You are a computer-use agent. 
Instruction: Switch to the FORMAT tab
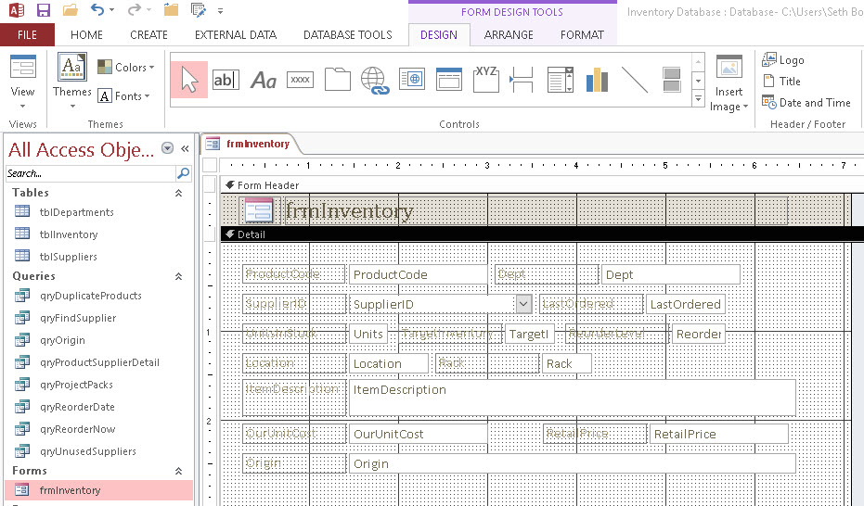583,35
